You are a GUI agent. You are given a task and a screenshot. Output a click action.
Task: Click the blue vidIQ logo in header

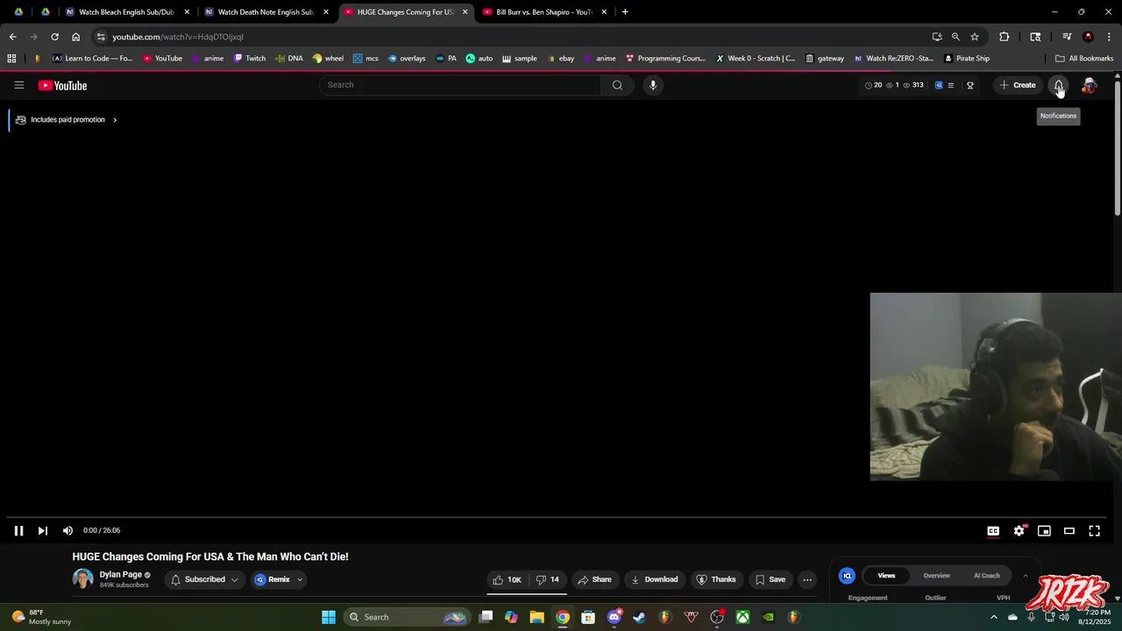[939, 85]
